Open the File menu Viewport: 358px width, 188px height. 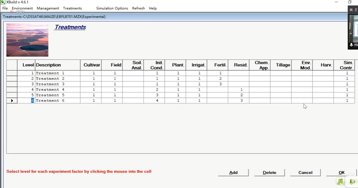5,8
